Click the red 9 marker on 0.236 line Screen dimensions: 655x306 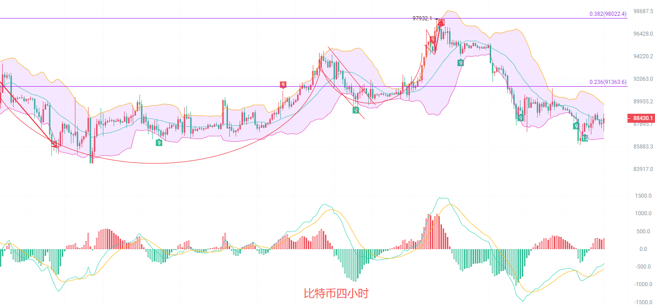[x=283, y=84]
